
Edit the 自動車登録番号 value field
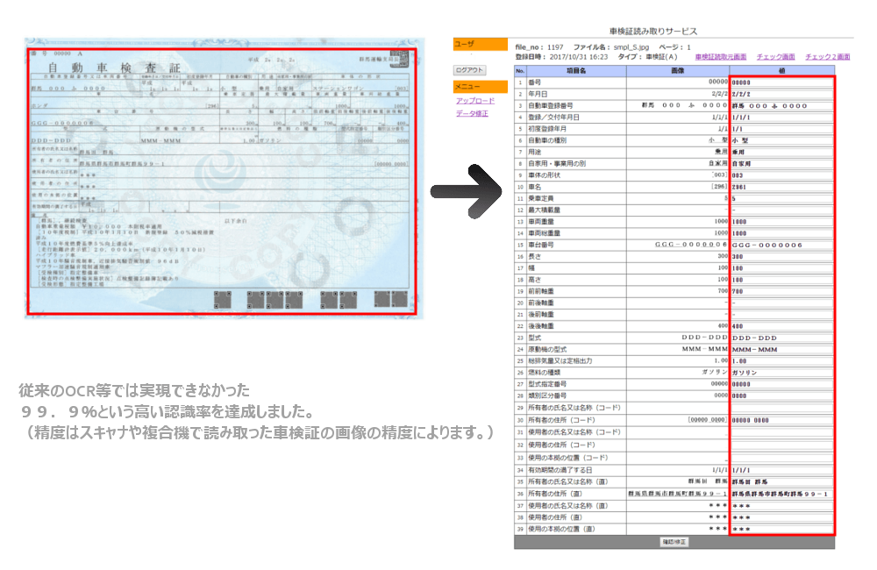point(781,105)
